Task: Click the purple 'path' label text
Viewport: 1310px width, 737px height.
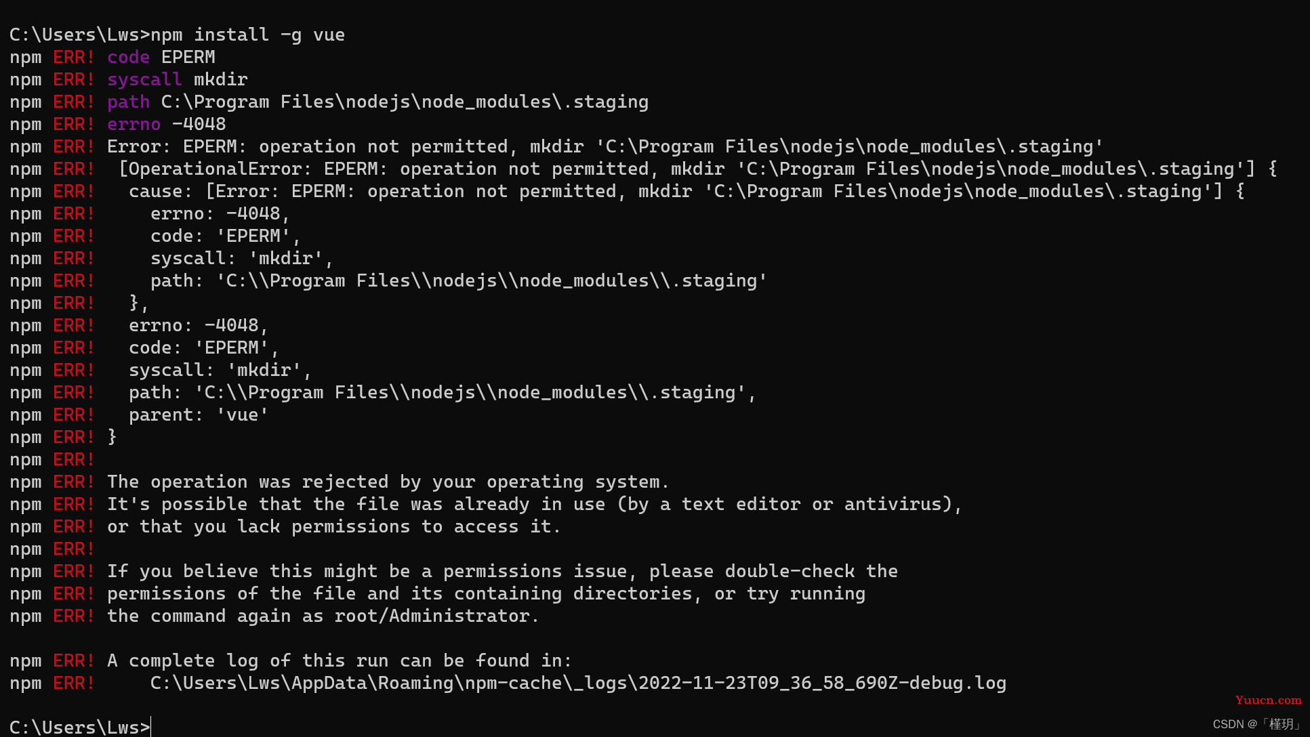Action: click(128, 102)
